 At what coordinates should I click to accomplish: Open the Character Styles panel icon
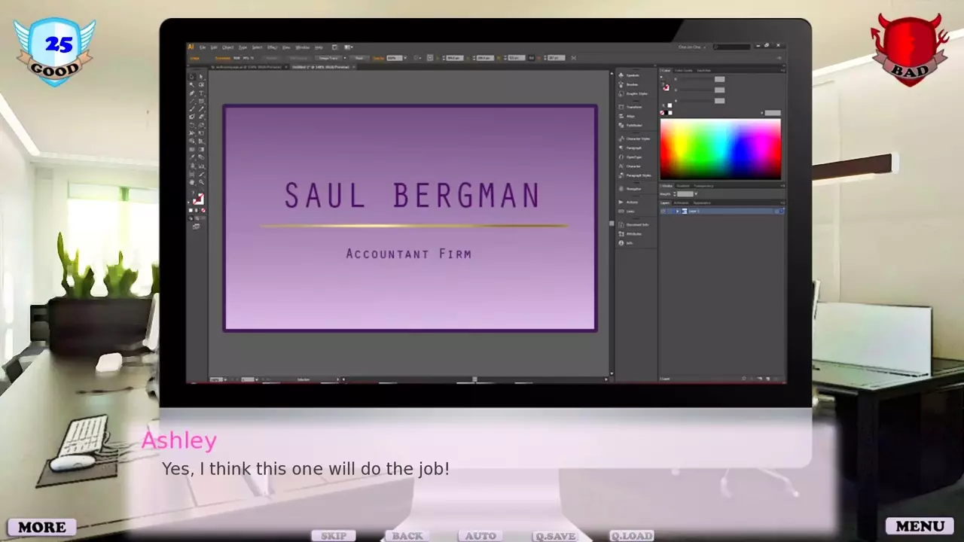click(621, 139)
